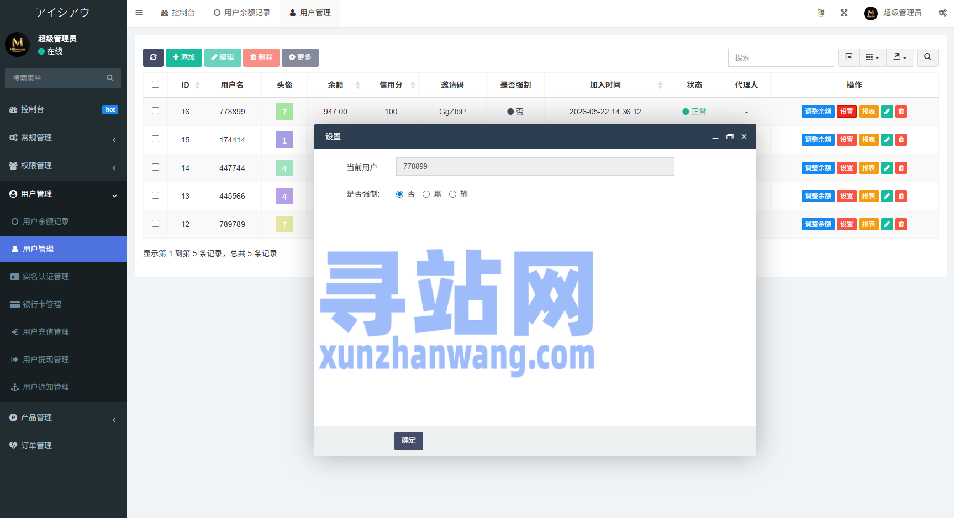The height and width of the screenshot is (518, 954).
Task: Click the green edit pencil for user 445566
Action: (887, 196)
